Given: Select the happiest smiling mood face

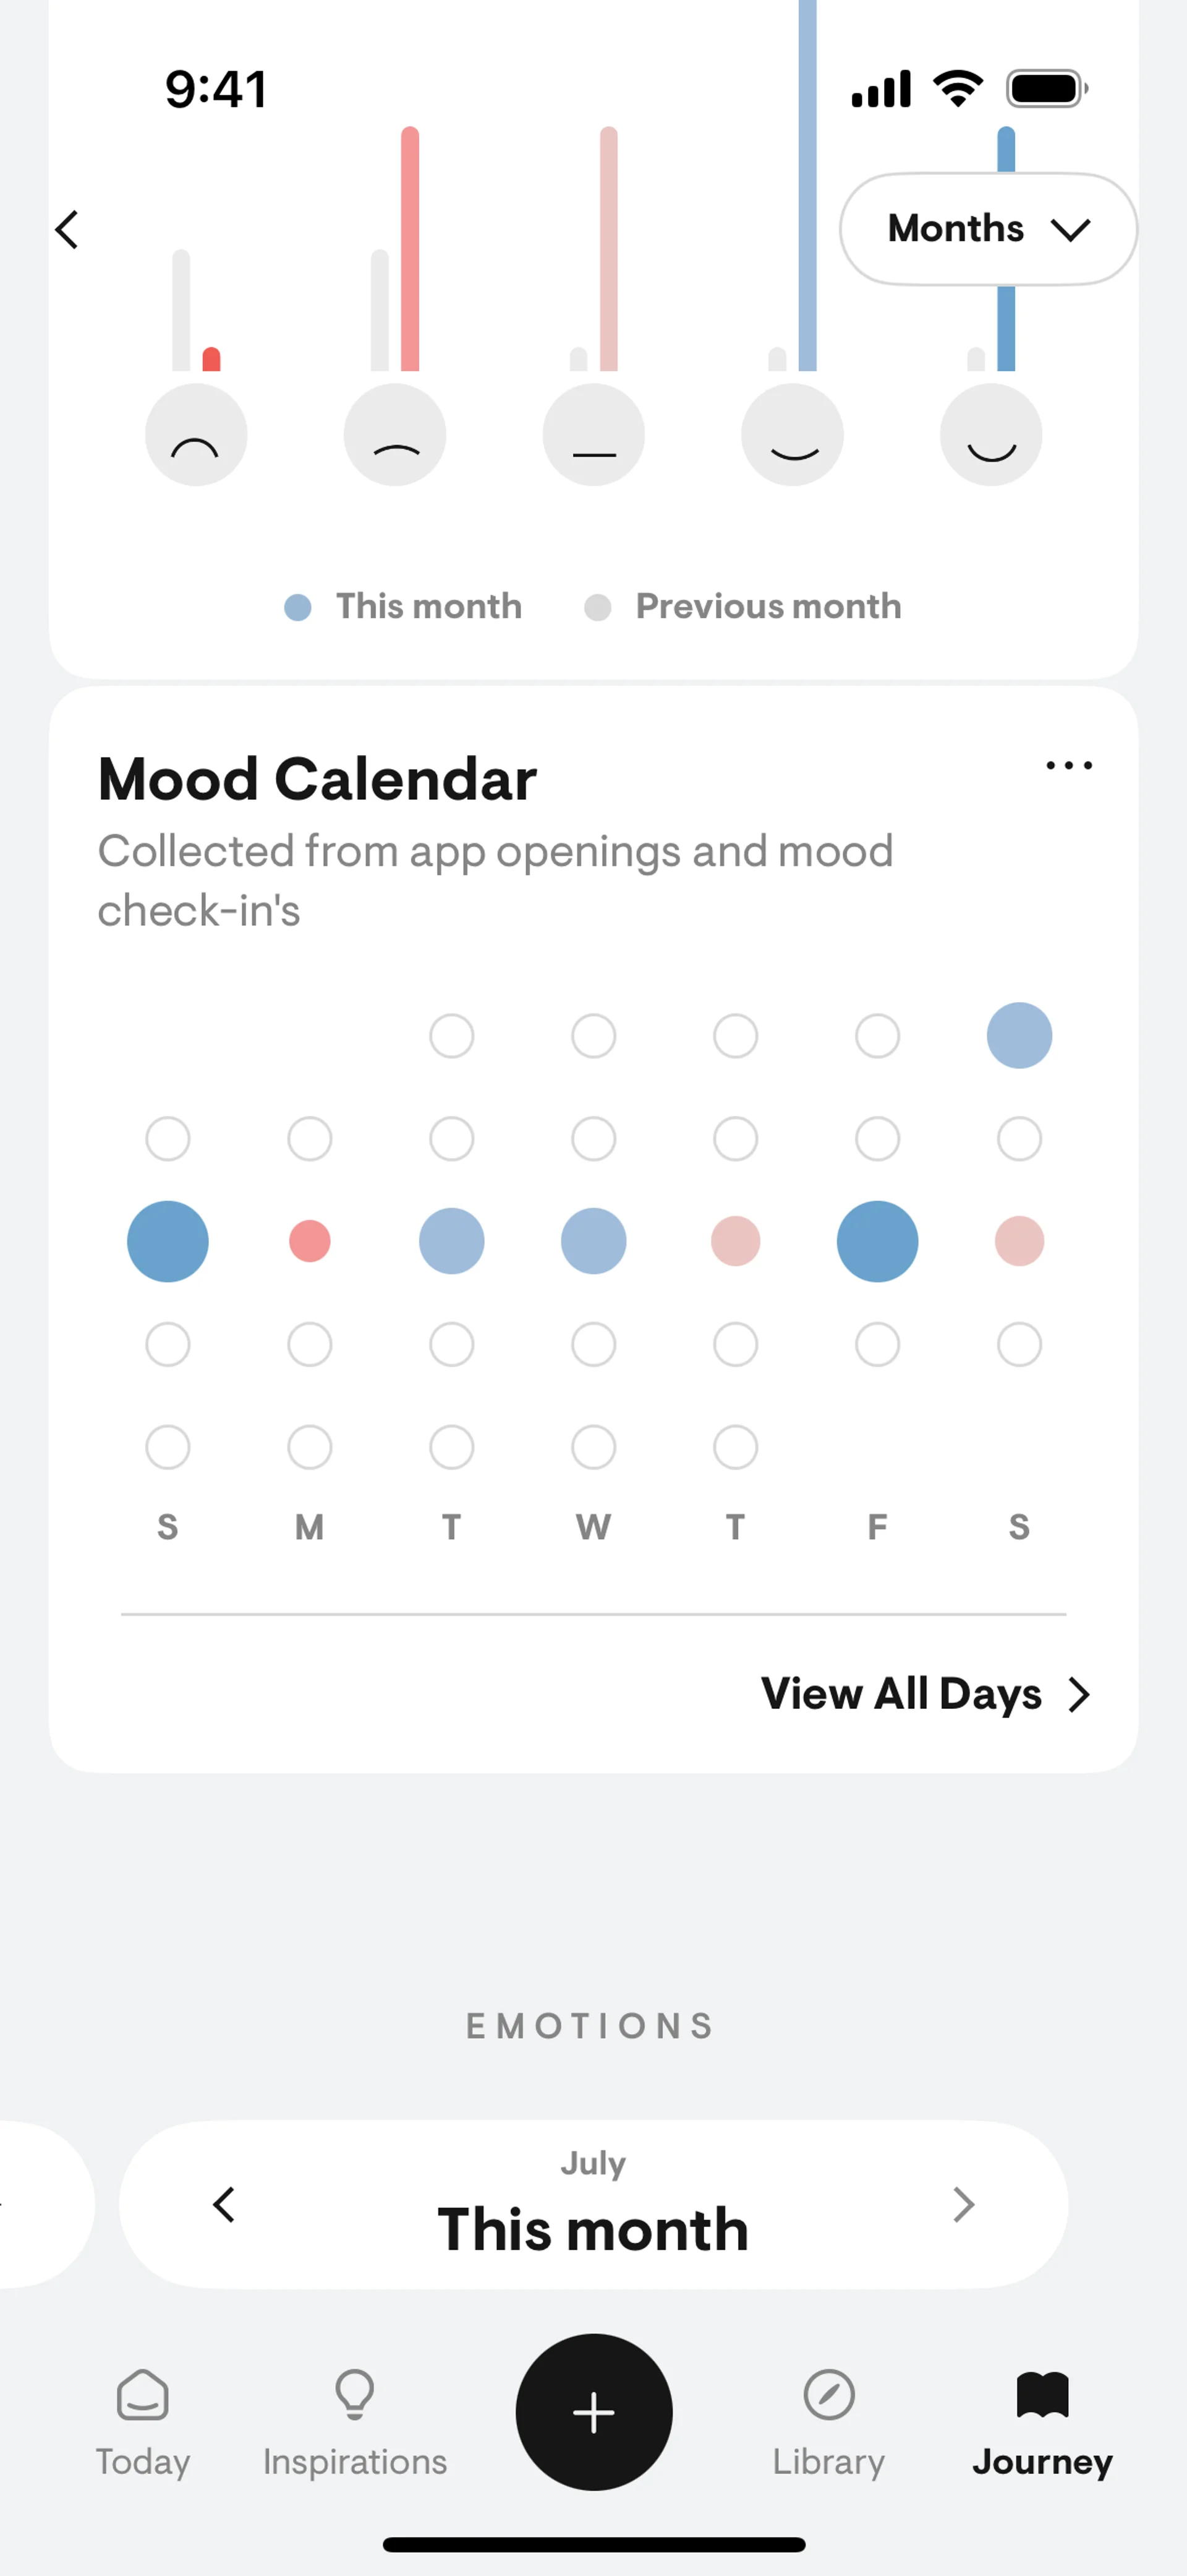Looking at the screenshot, I should point(990,435).
